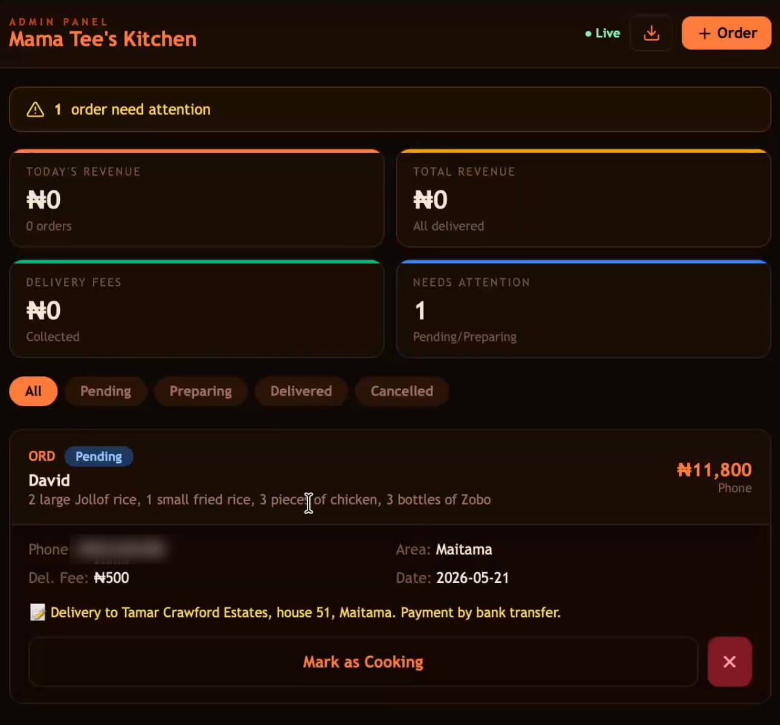Image resolution: width=780 pixels, height=725 pixels.
Task: Switch to Delivered orders filter
Action: (x=301, y=391)
